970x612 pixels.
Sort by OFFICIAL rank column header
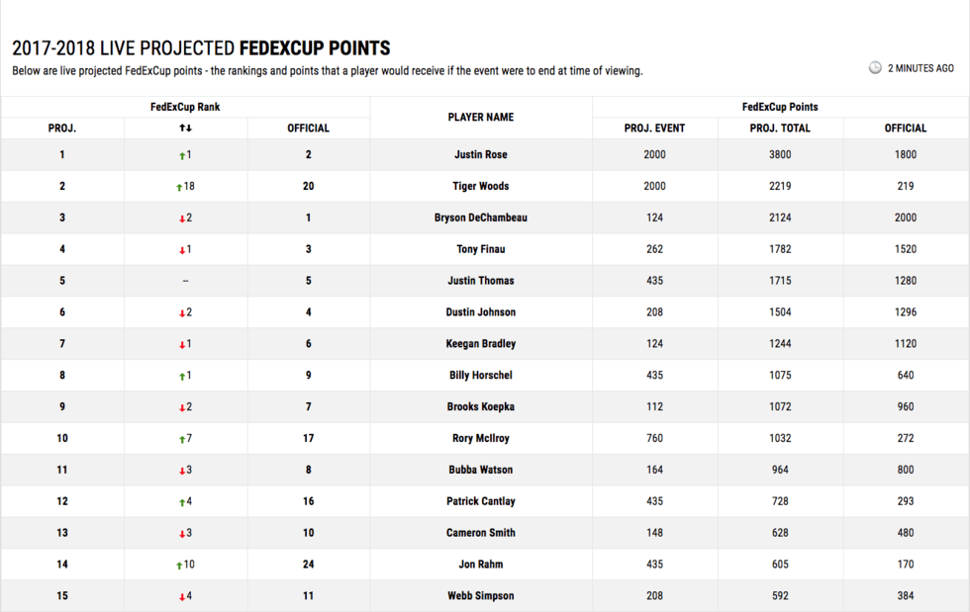(308, 128)
